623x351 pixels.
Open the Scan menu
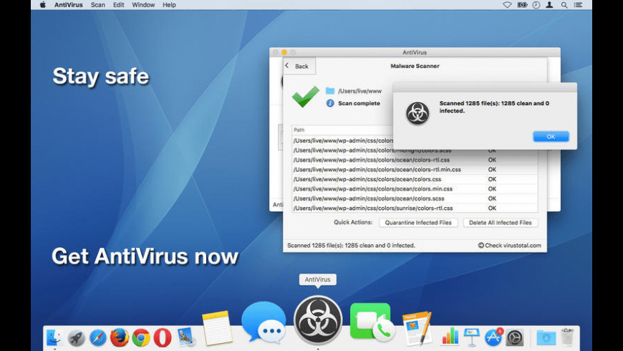coord(97,5)
